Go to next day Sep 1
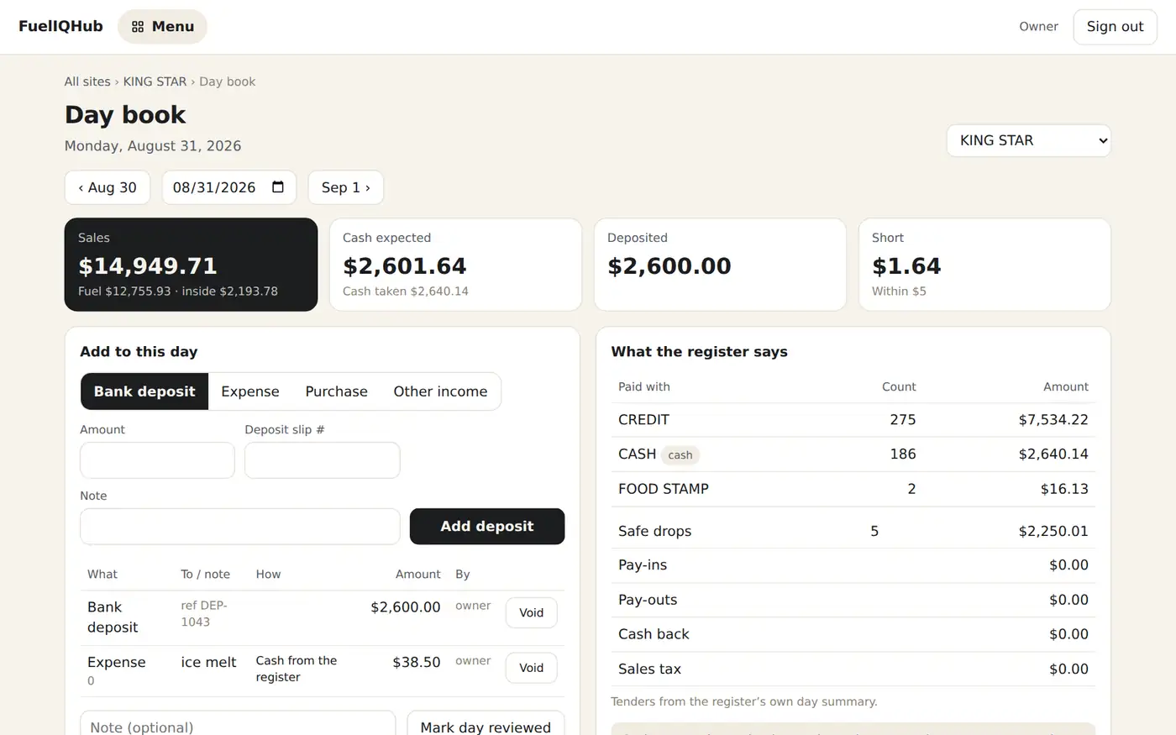 tap(345, 187)
